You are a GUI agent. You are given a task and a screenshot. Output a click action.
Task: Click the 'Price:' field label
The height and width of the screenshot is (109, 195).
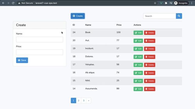point(19,46)
